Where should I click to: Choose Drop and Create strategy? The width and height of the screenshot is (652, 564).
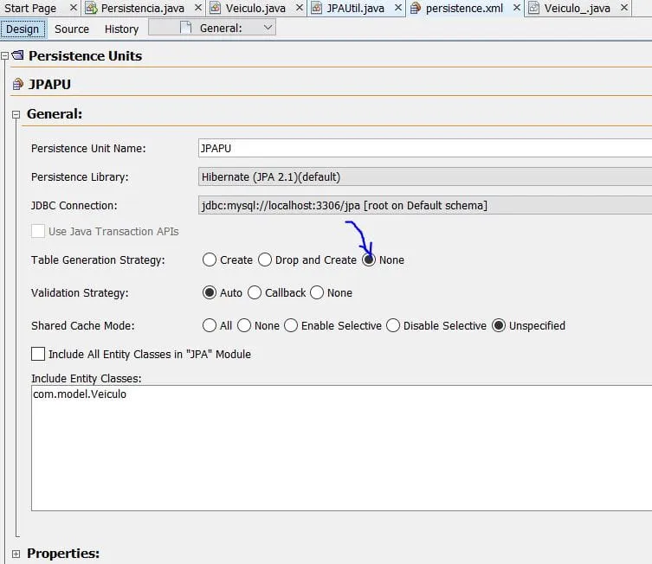click(x=265, y=260)
